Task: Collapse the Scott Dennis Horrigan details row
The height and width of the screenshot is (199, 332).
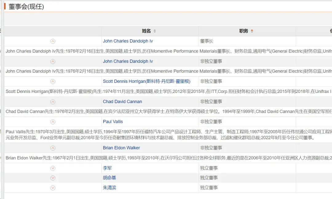Action: point(53,82)
